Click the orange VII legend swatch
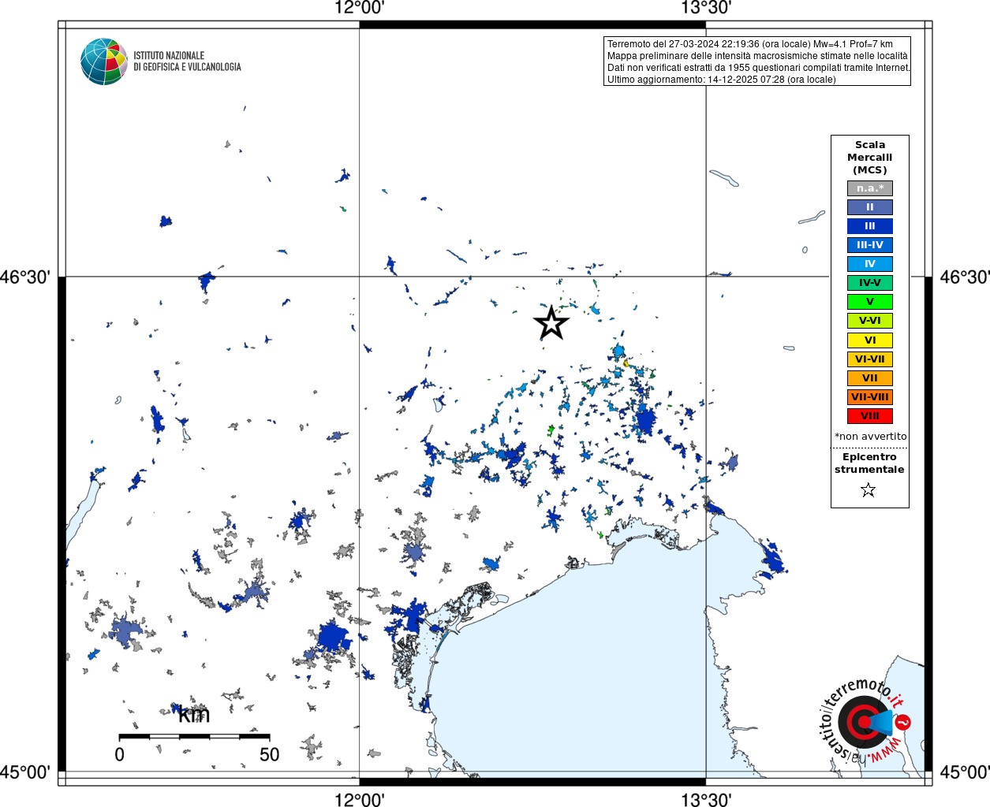 [869, 378]
